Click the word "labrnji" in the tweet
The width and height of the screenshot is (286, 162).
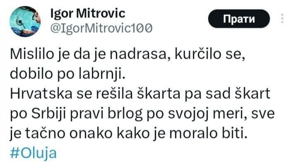coord(102,74)
